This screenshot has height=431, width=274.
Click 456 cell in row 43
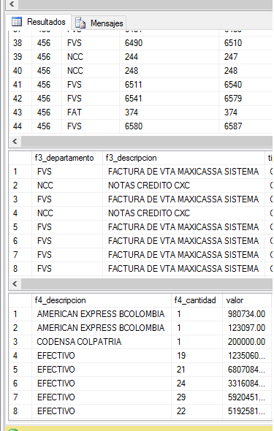tap(47, 112)
